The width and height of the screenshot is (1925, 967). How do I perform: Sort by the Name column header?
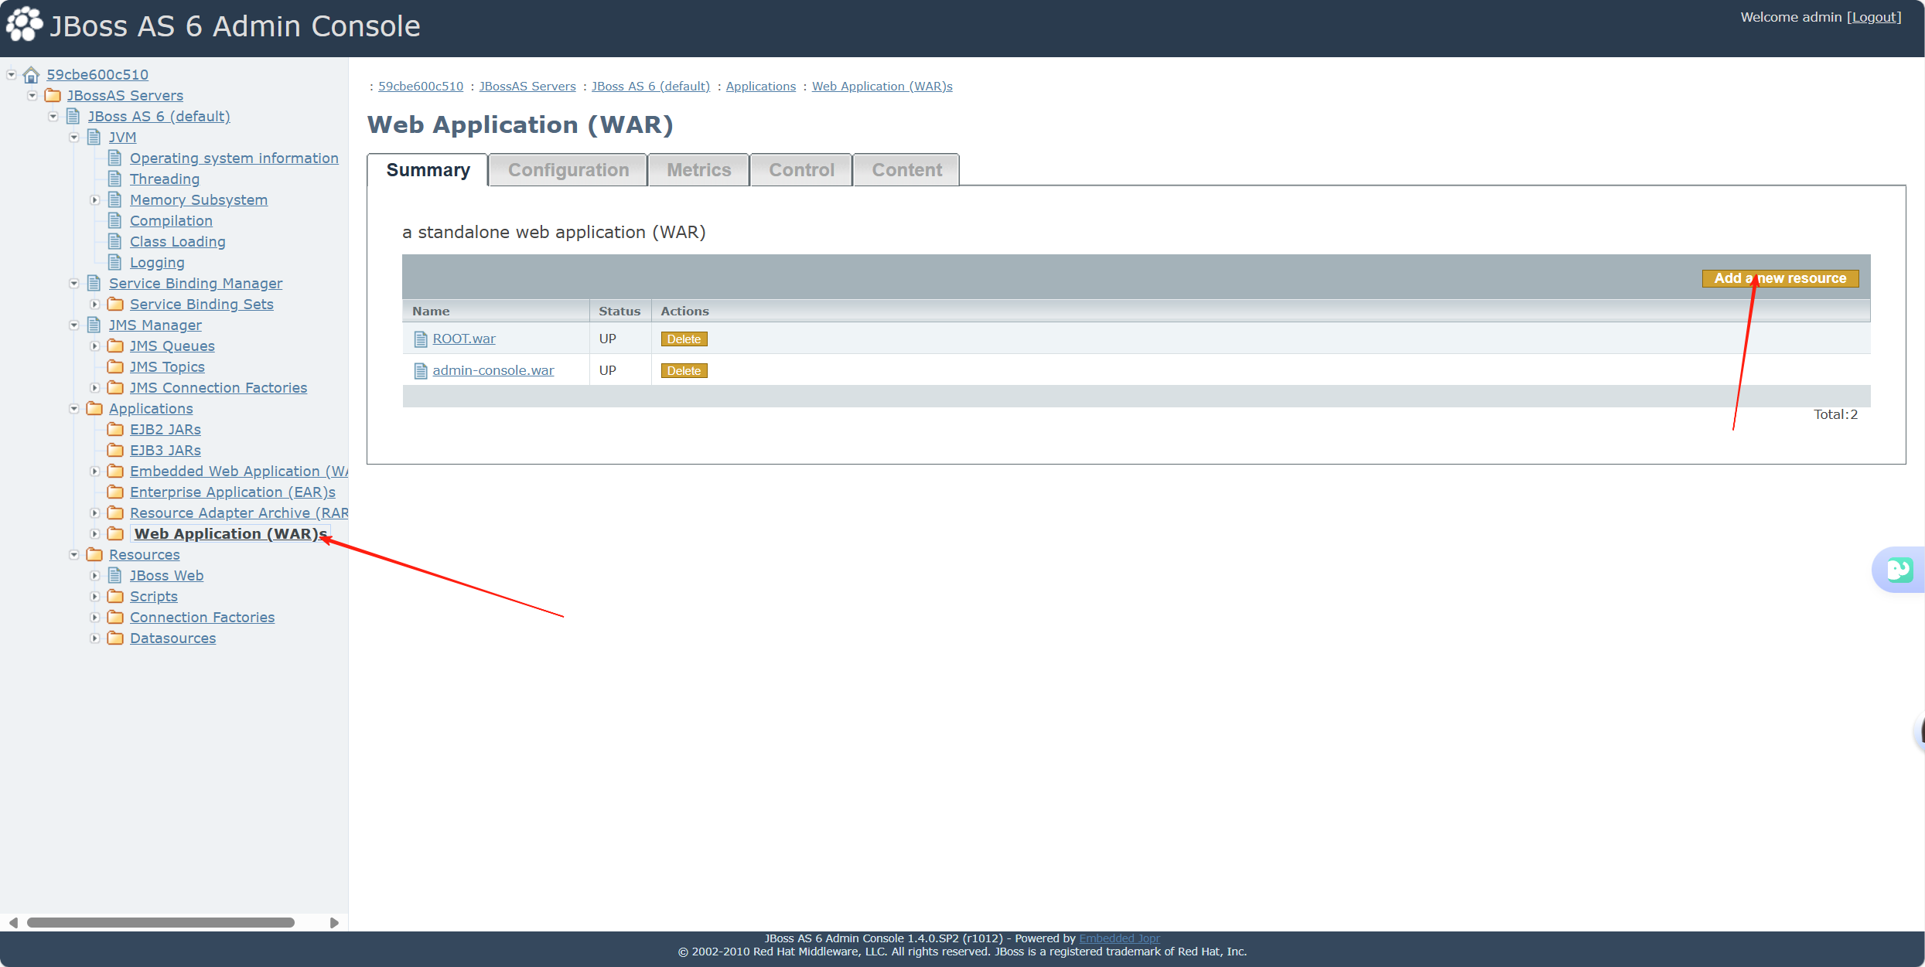tap(431, 311)
